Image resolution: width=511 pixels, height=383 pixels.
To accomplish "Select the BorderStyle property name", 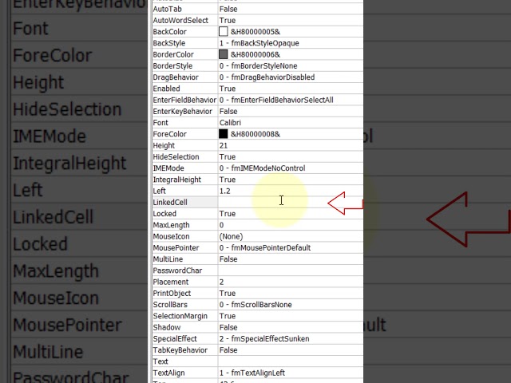I will coord(172,65).
